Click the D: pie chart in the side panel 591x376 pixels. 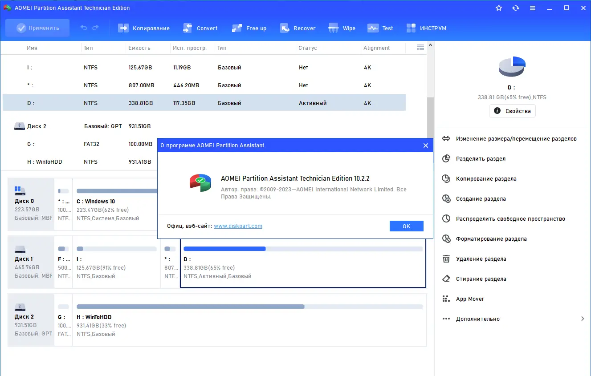pos(512,66)
